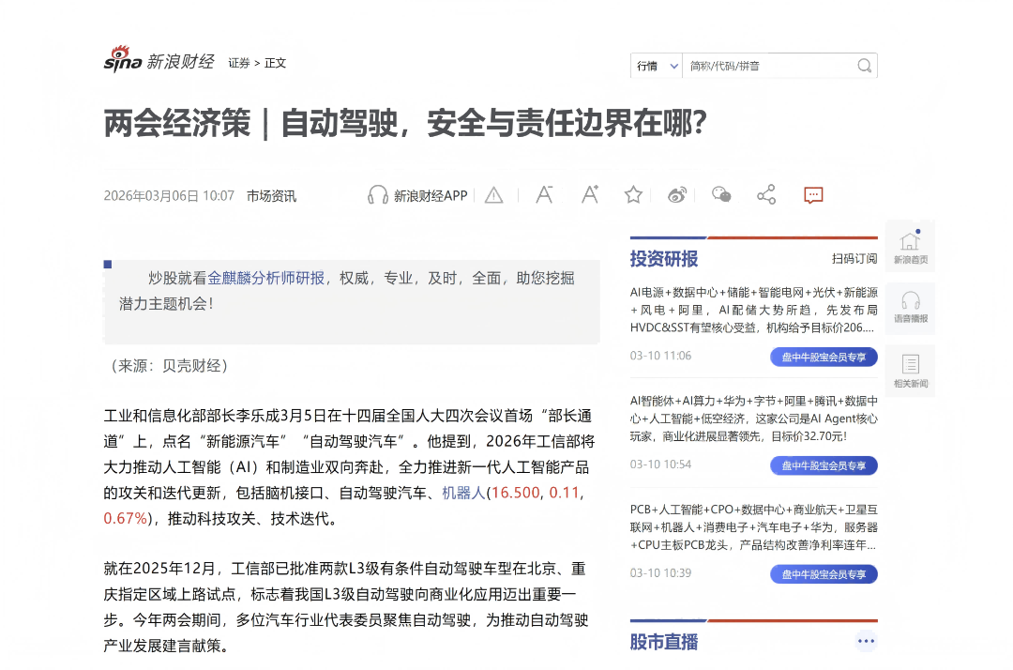Screen dimensions: 1013x670
Task: Open research report about PCB+人工智能+CPO
Action: tap(753, 527)
